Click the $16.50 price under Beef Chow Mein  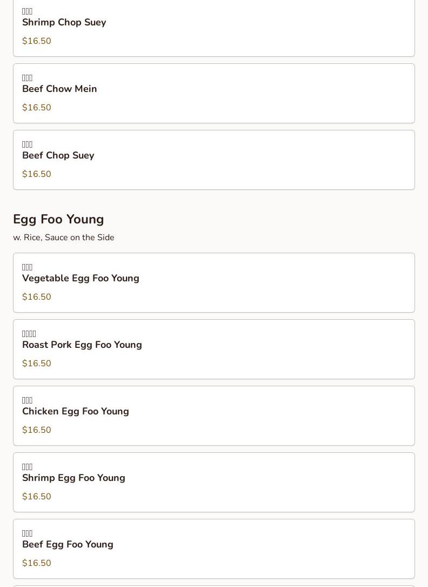[37, 108]
